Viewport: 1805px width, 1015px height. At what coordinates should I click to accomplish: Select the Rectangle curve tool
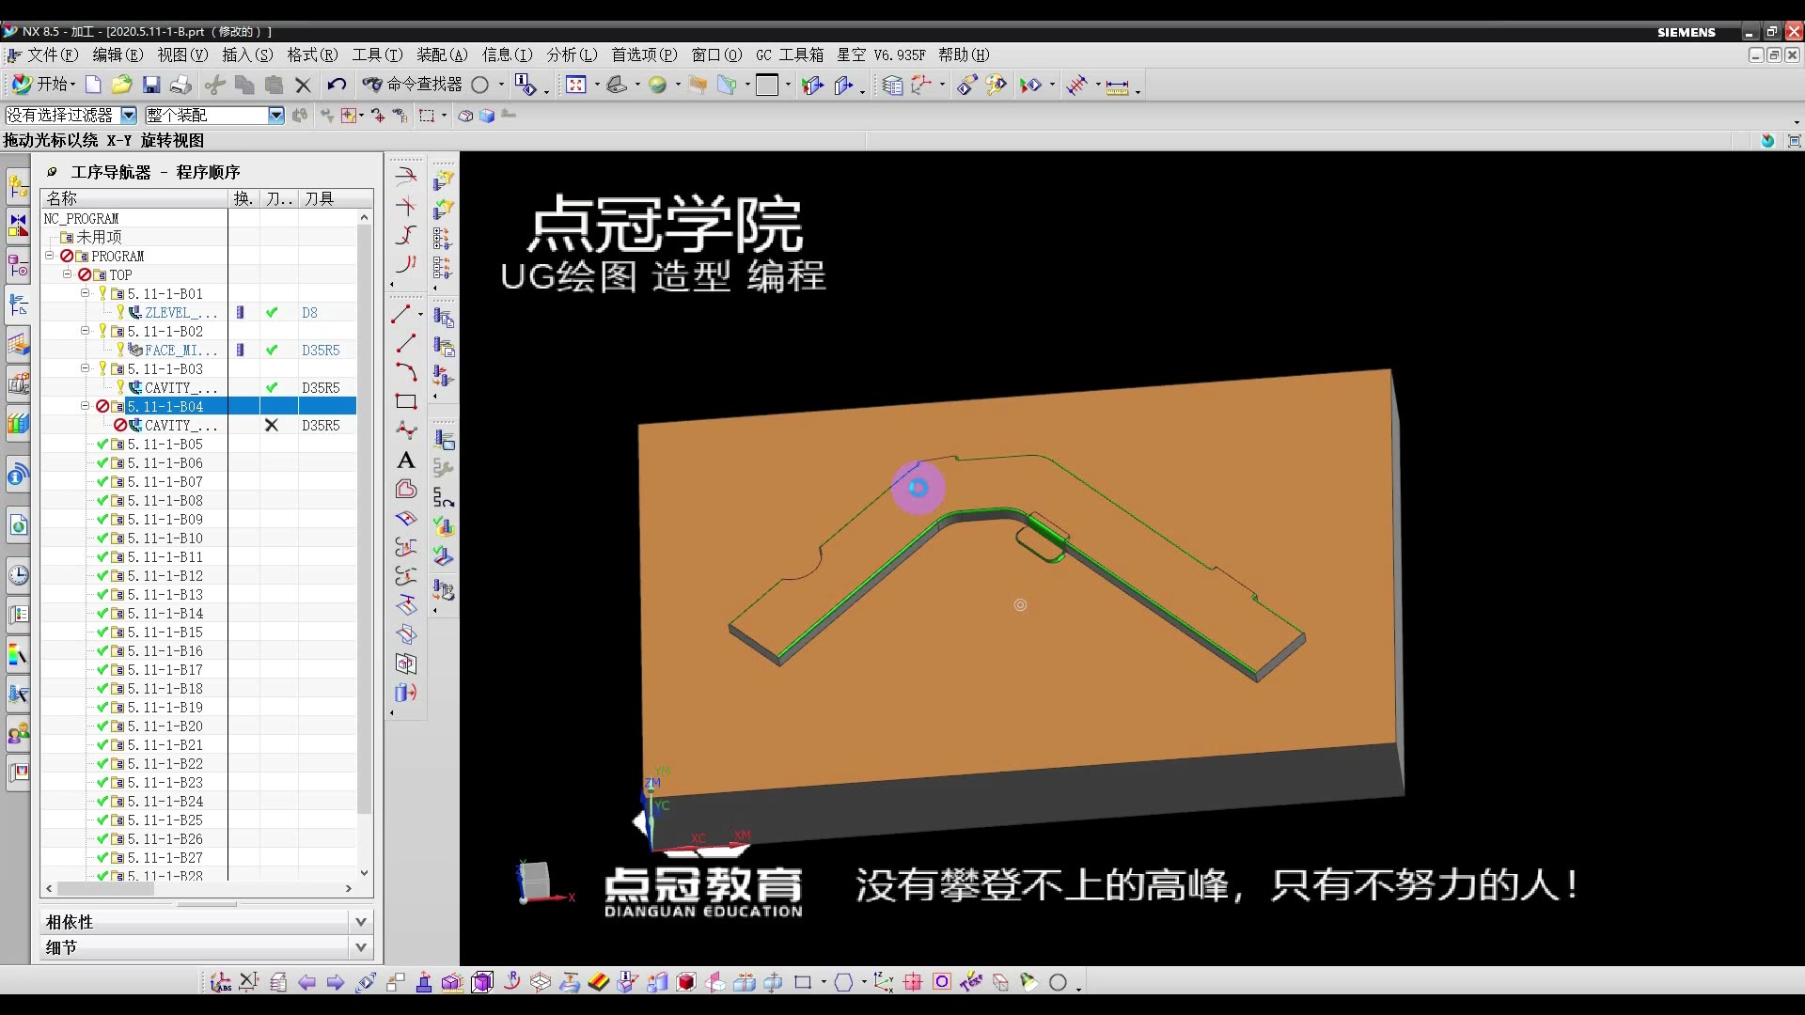[x=406, y=401]
